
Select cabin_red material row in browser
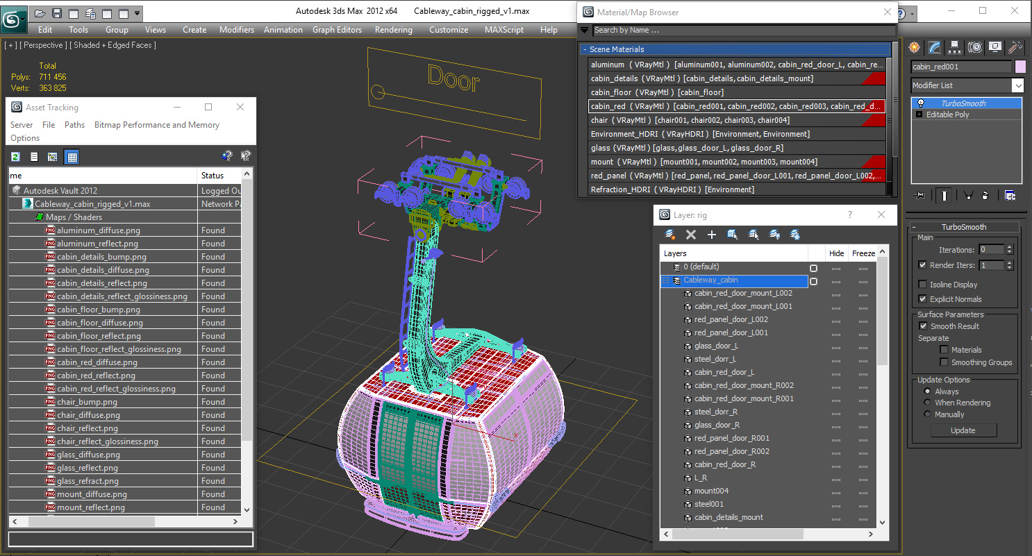coord(737,106)
